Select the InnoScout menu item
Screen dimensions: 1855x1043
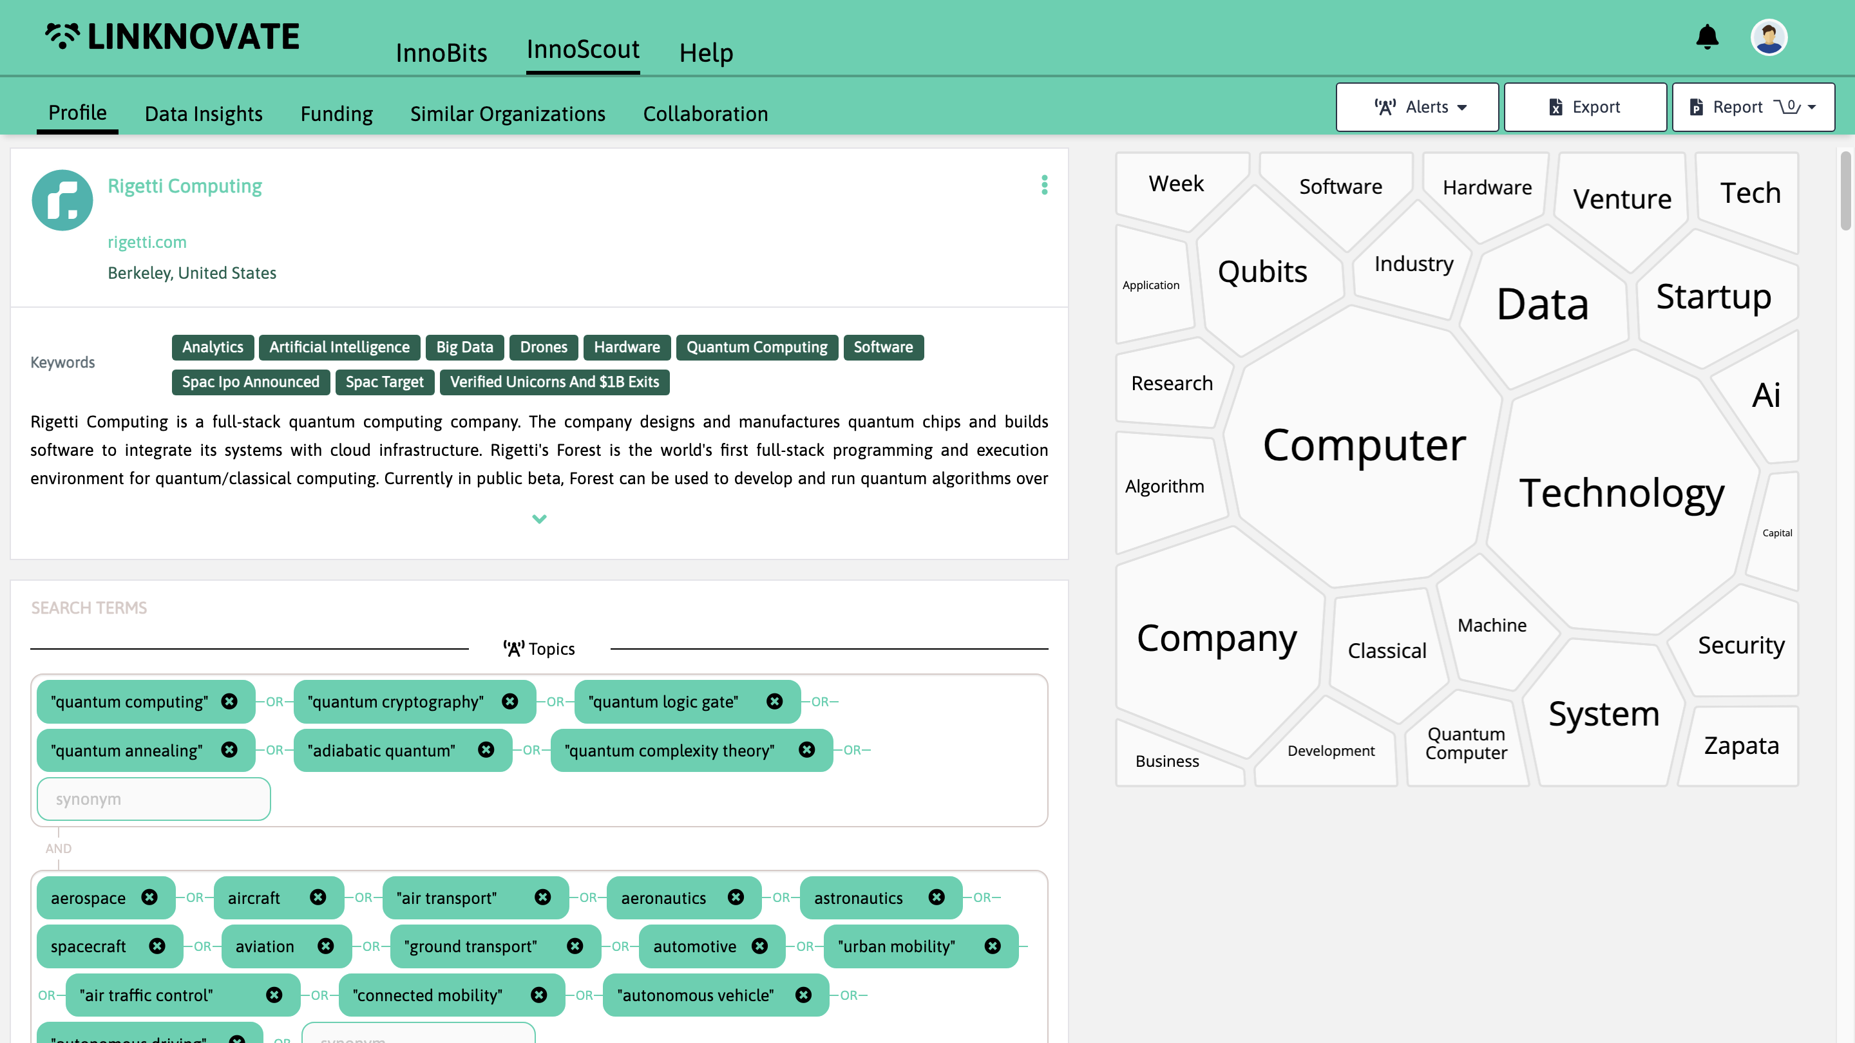tap(582, 49)
